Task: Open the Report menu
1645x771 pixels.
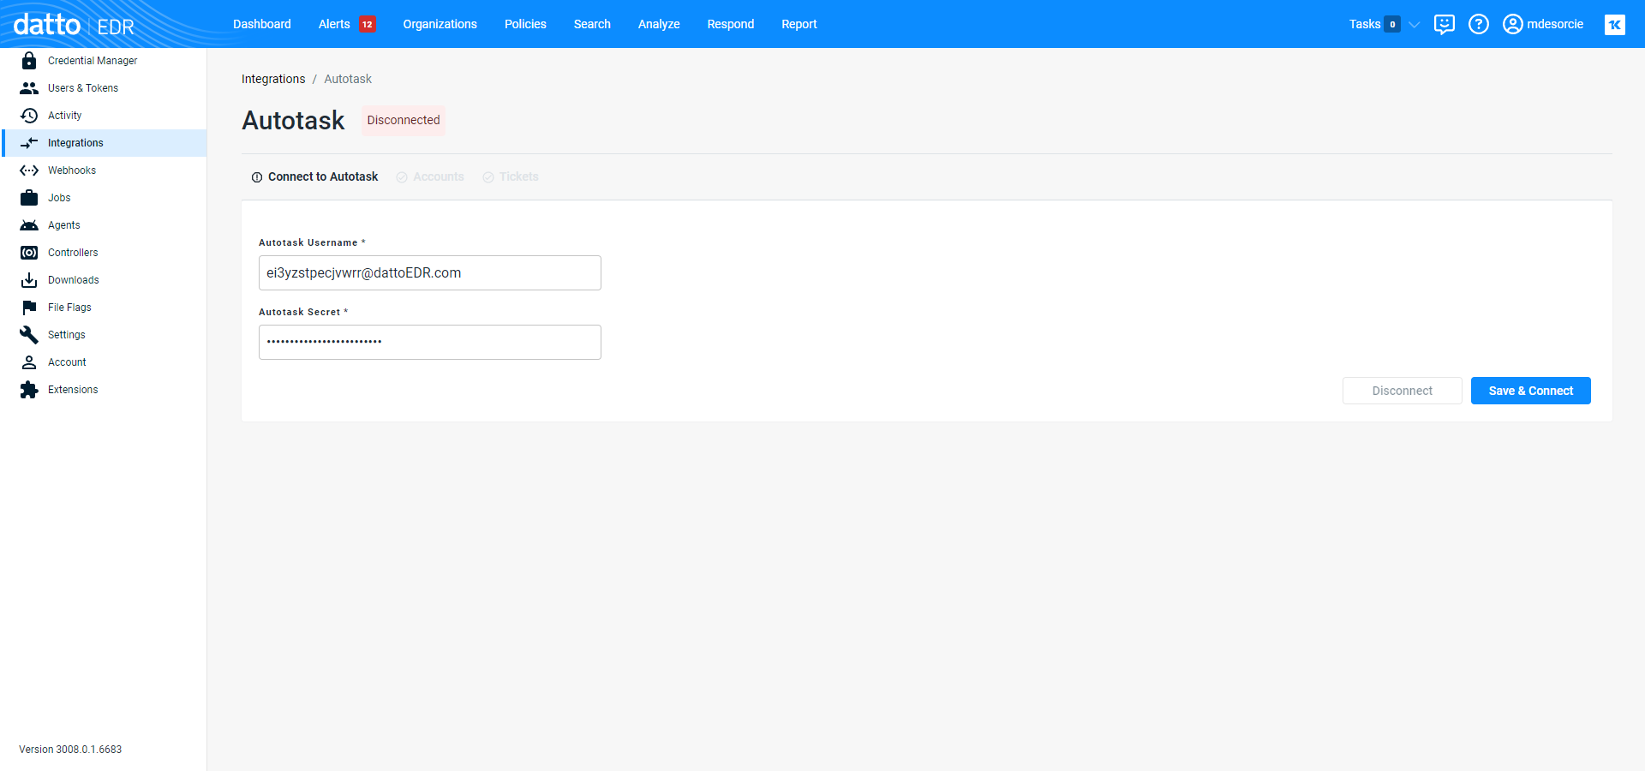Action: coord(799,24)
